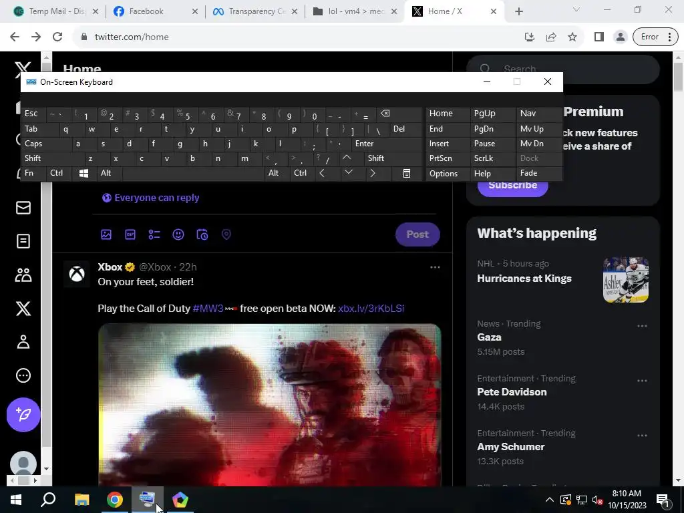This screenshot has width=684, height=513.
Task: Open Premium X icon in the sidebar
Action: click(x=23, y=309)
